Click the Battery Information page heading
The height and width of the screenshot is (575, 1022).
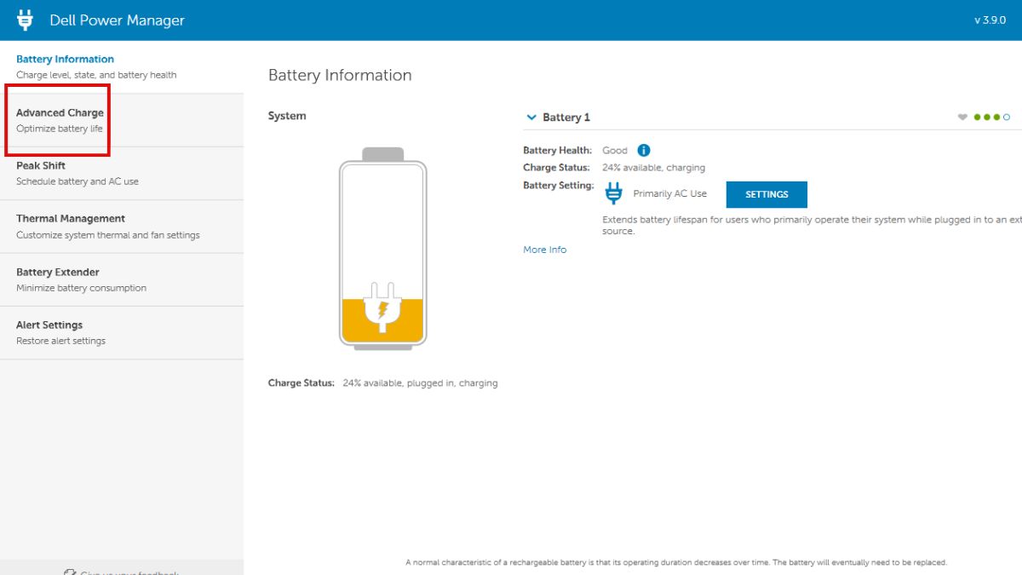[x=340, y=75]
